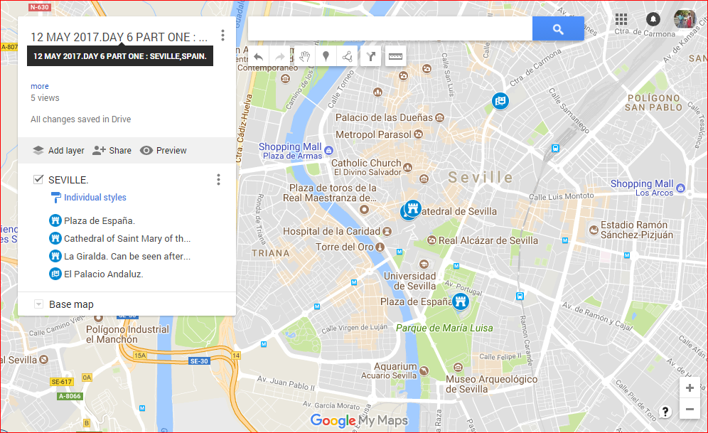Select the Draw a line tool

tap(347, 56)
